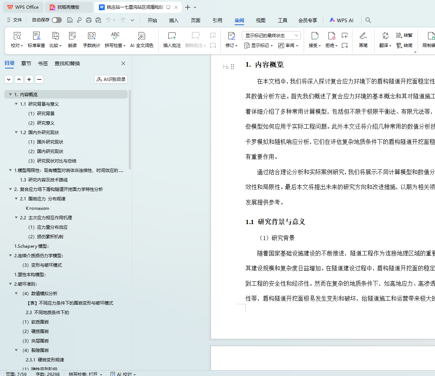
Task: Close the navigation pane with X
Action: point(123,63)
